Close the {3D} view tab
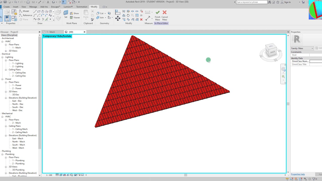322x181 pixels. coord(85,32)
